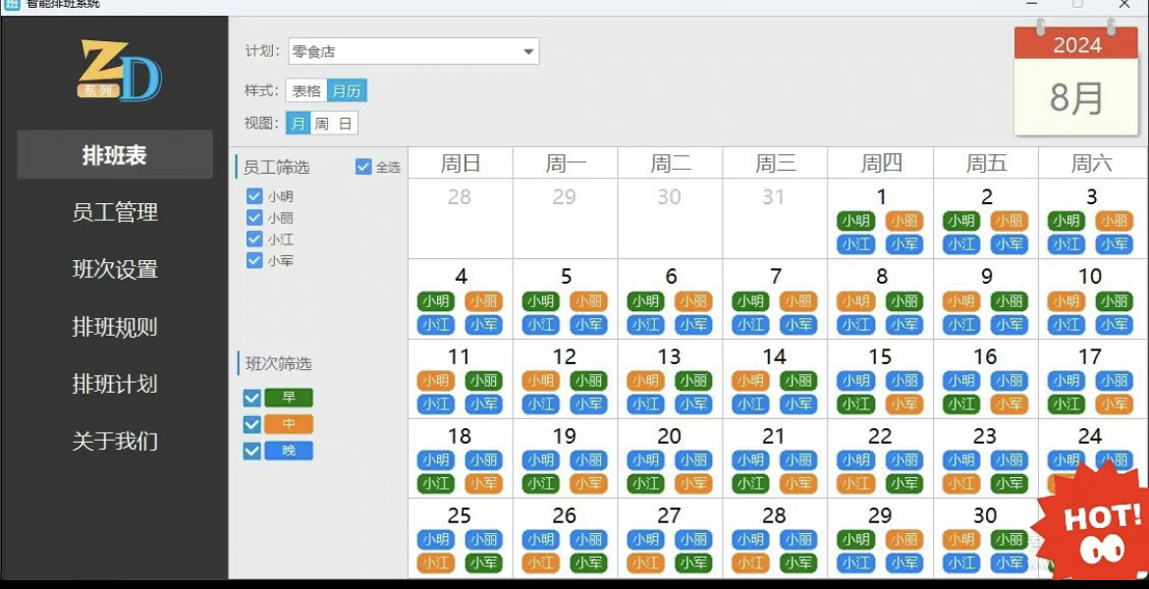This screenshot has width=1149, height=589.
Task: Click the 小丽 badge on August 5
Action: (x=589, y=301)
